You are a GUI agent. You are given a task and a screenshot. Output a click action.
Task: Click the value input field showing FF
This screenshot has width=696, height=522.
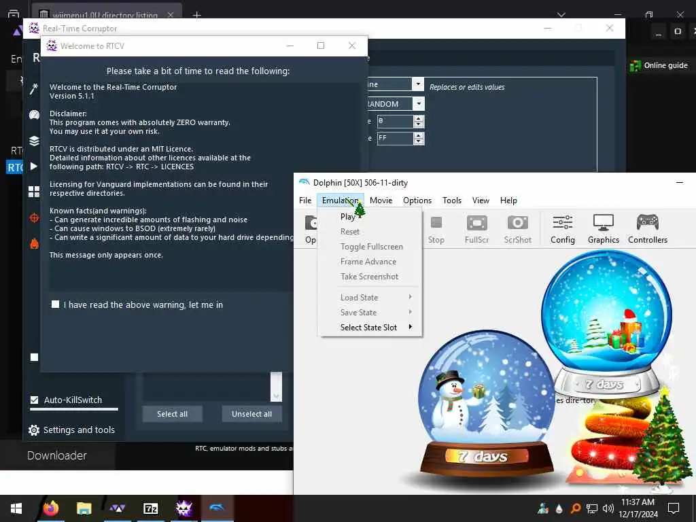click(x=395, y=139)
